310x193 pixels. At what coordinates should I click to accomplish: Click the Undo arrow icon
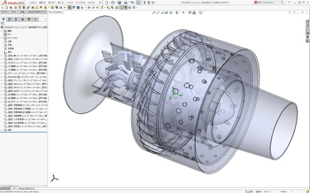coord(132,3)
